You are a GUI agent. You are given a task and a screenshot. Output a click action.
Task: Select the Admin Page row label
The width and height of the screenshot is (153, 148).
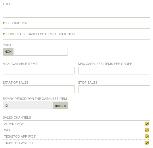click(x=14, y=124)
